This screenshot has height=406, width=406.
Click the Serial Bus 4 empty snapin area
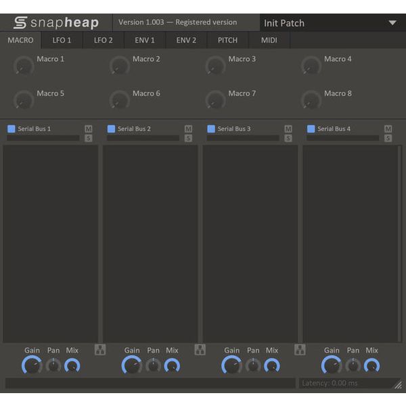point(350,244)
